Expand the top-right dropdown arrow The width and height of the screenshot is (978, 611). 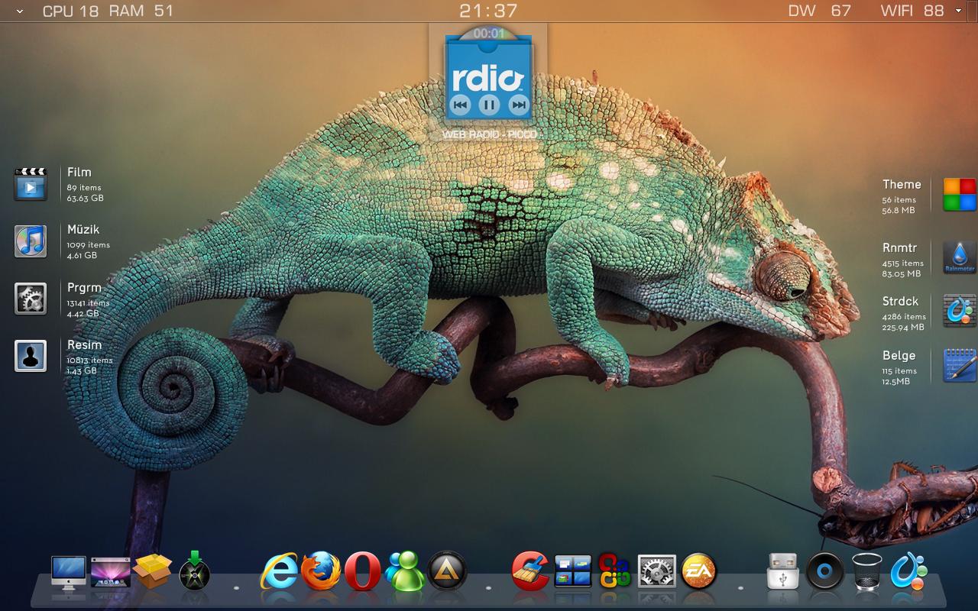point(959,11)
